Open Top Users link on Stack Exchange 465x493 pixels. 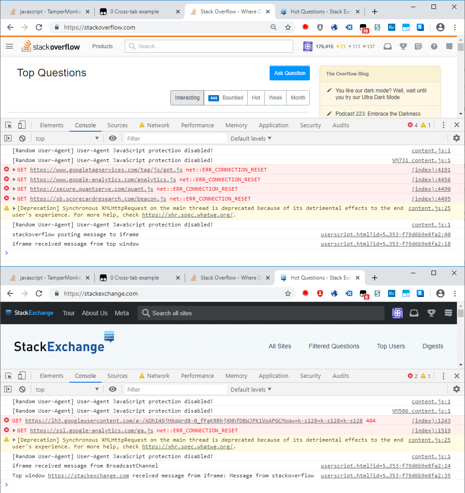(x=391, y=346)
